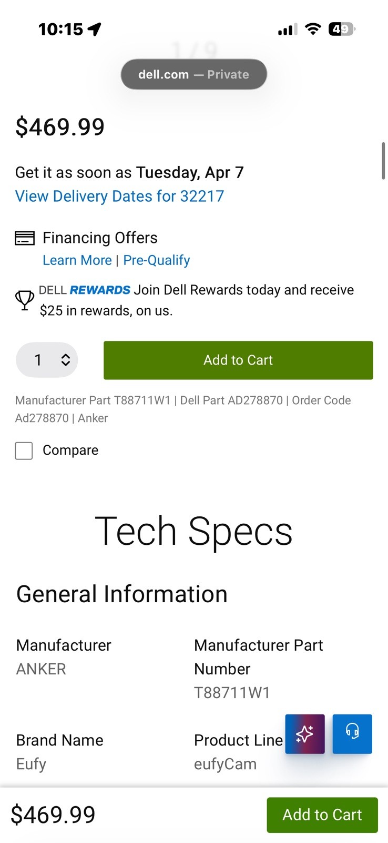The height and width of the screenshot is (843, 388).
Task: Click the Learn More financing link
Action: click(x=77, y=260)
